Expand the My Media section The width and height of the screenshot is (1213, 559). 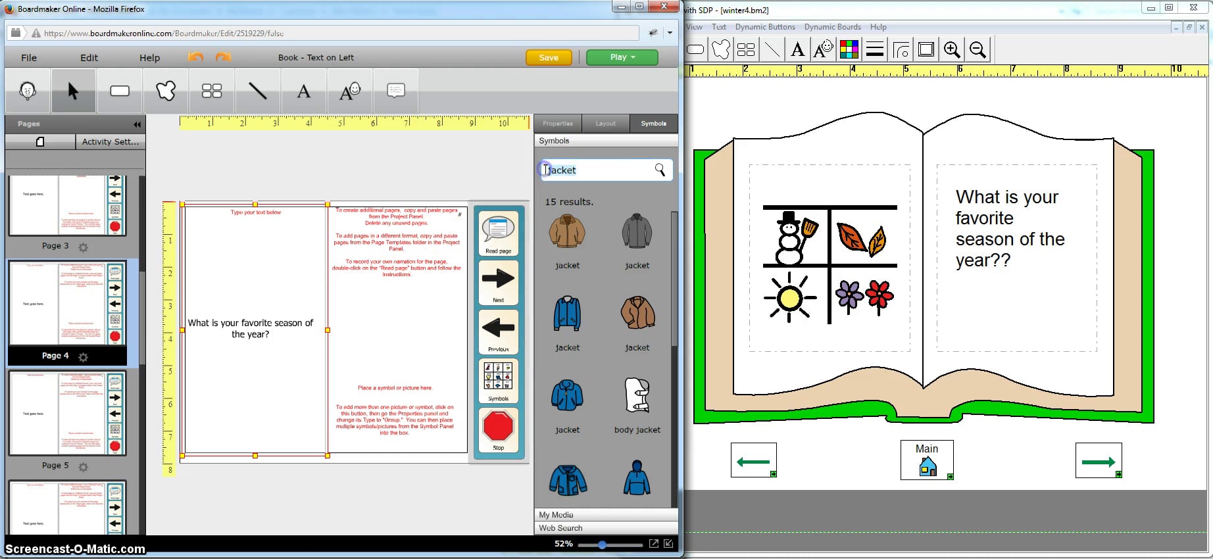(606, 515)
